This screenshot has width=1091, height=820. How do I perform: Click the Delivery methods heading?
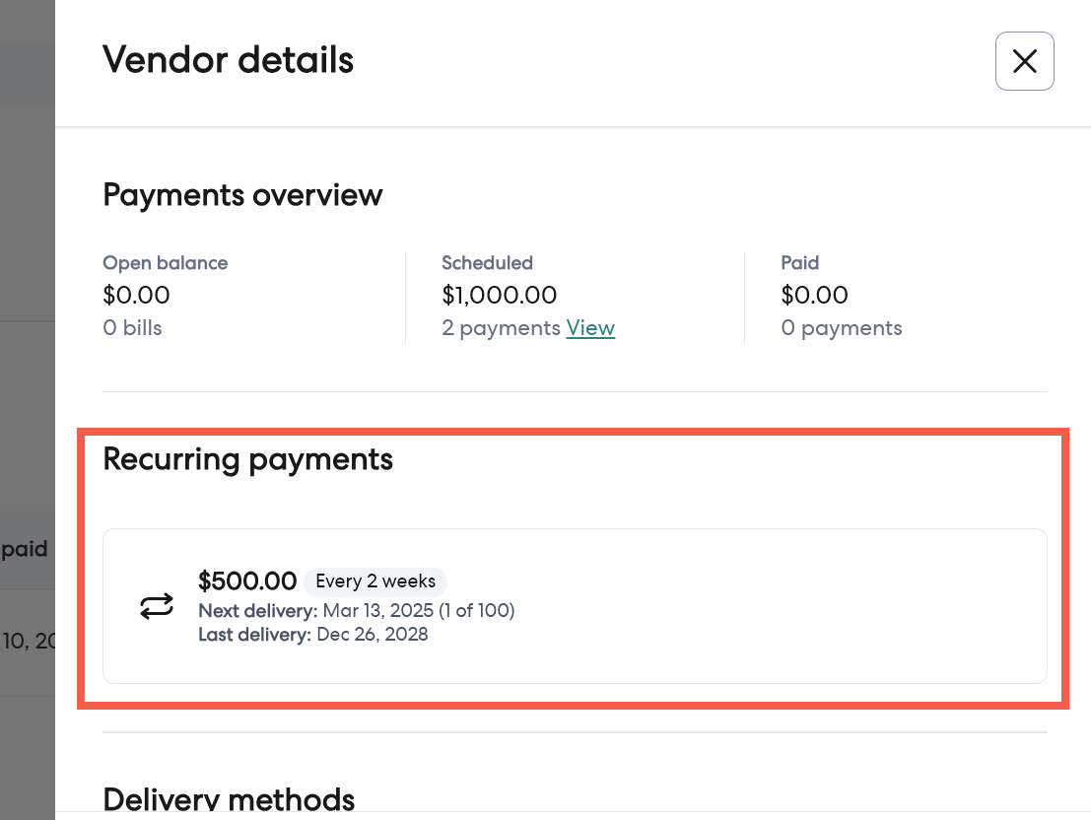(x=229, y=798)
